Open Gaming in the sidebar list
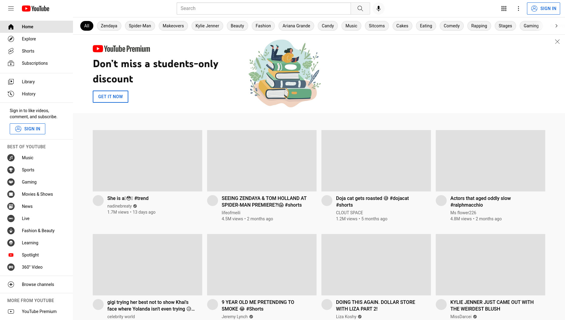 36,182
